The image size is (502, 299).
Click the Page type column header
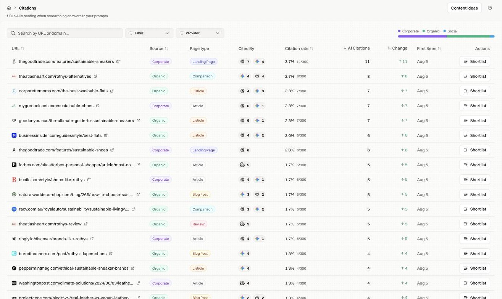[x=199, y=48]
